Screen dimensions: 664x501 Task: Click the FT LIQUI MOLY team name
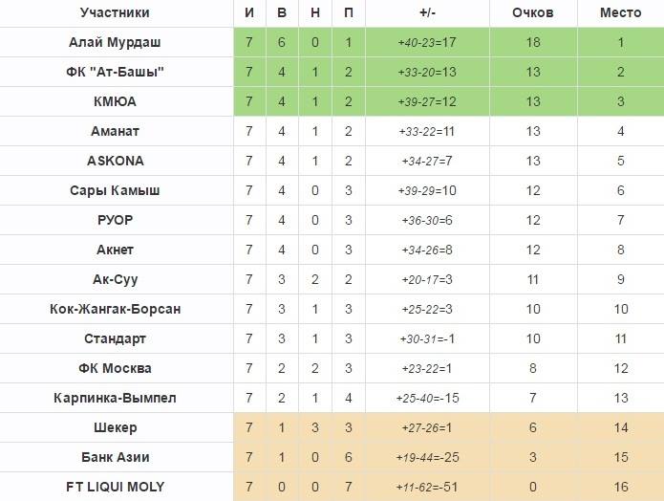(115, 487)
